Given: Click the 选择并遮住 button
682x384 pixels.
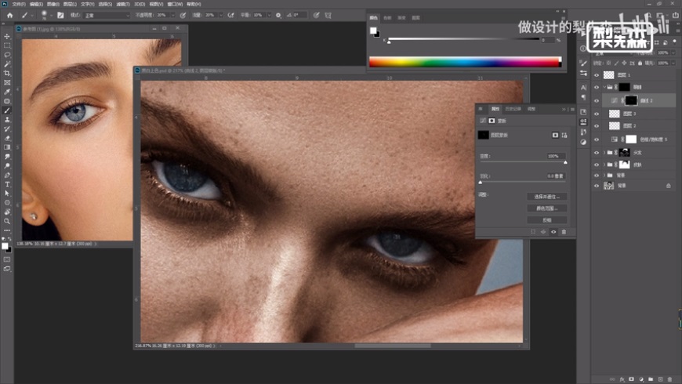Looking at the screenshot, I should (x=546, y=197).
